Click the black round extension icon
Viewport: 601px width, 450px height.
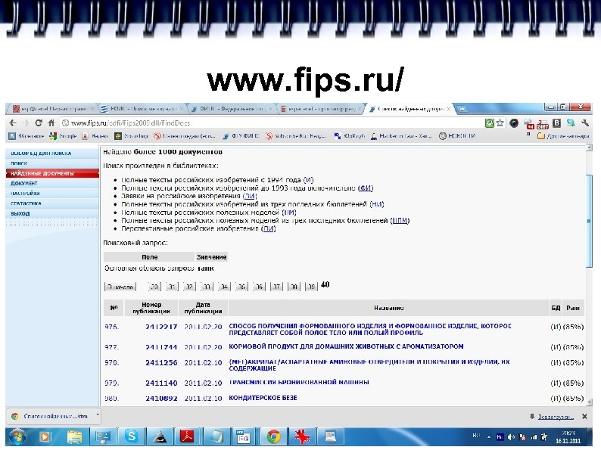(x=514, y=123)
